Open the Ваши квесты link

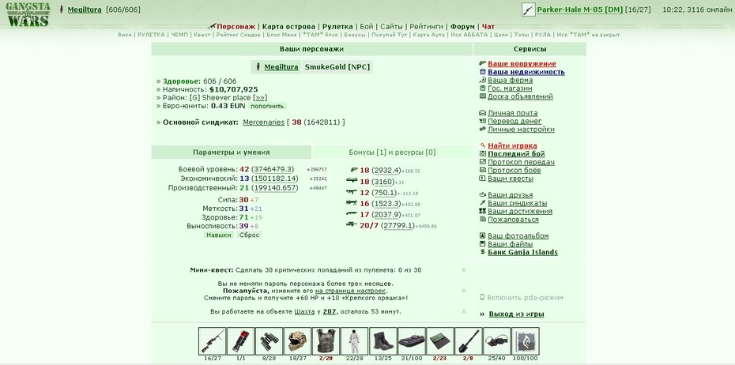click(x=510, y=179)
